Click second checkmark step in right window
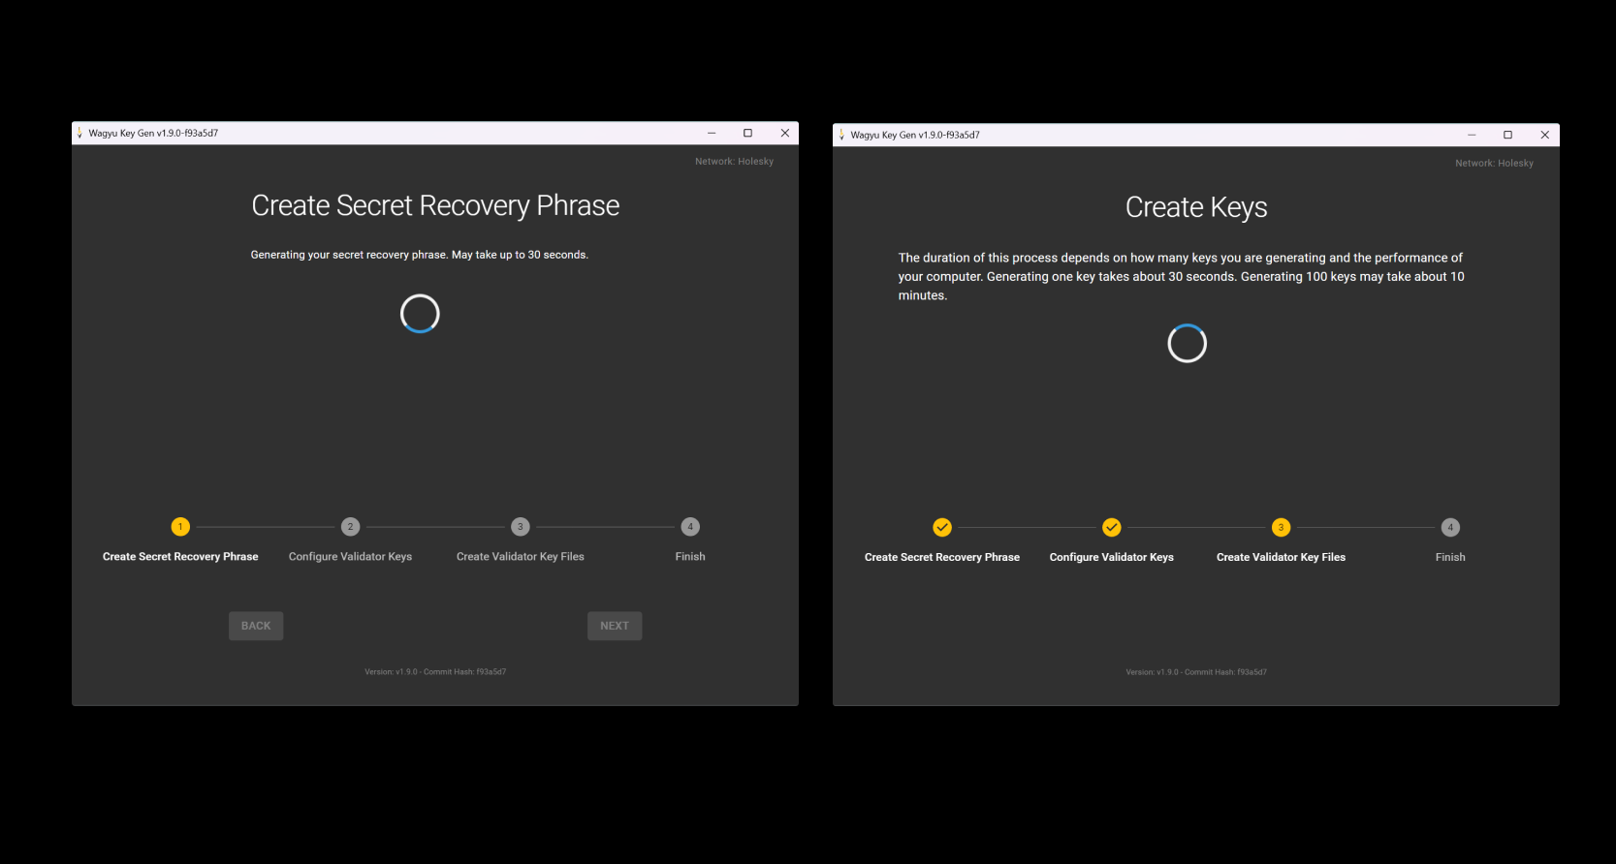 click(x=1112, y=527)
